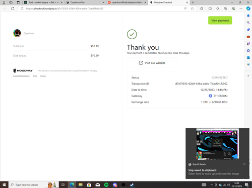Open Microsoft Store from taskbar
Viewport: 252px width, 188px height.
[x=89, y=185]
